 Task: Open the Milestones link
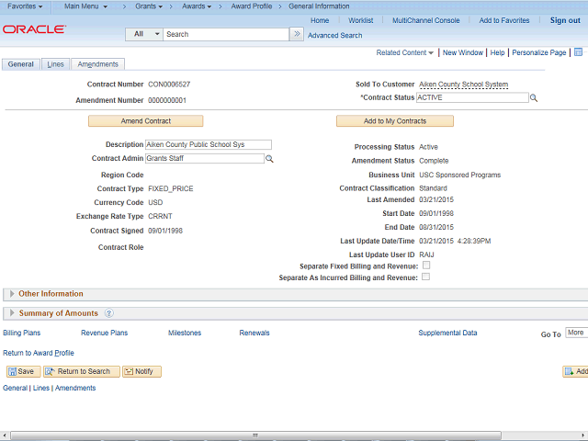[185, 333]
